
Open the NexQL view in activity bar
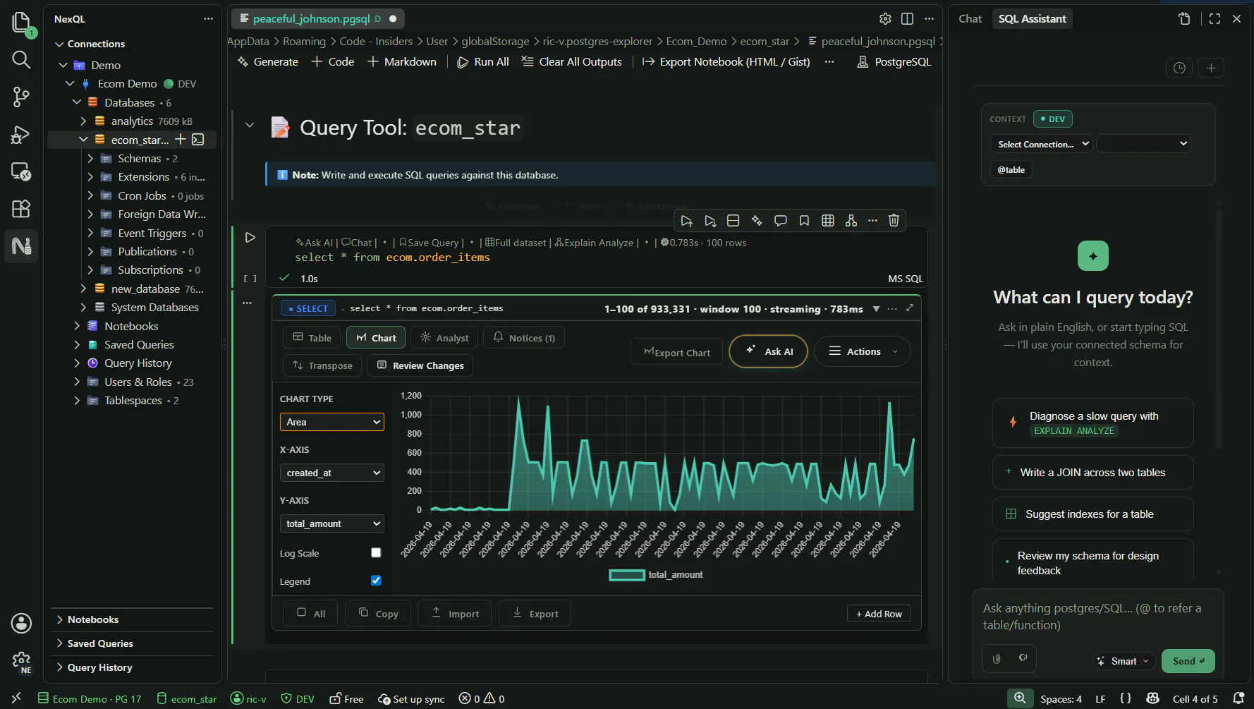coord(21,246)
